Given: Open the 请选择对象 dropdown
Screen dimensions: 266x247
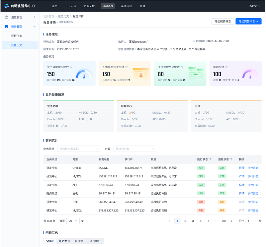Looking at the screenshot, I should click(134, 149).
